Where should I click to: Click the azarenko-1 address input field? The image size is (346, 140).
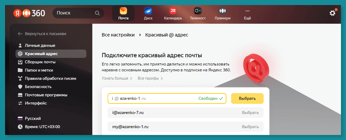click(167, 98)
